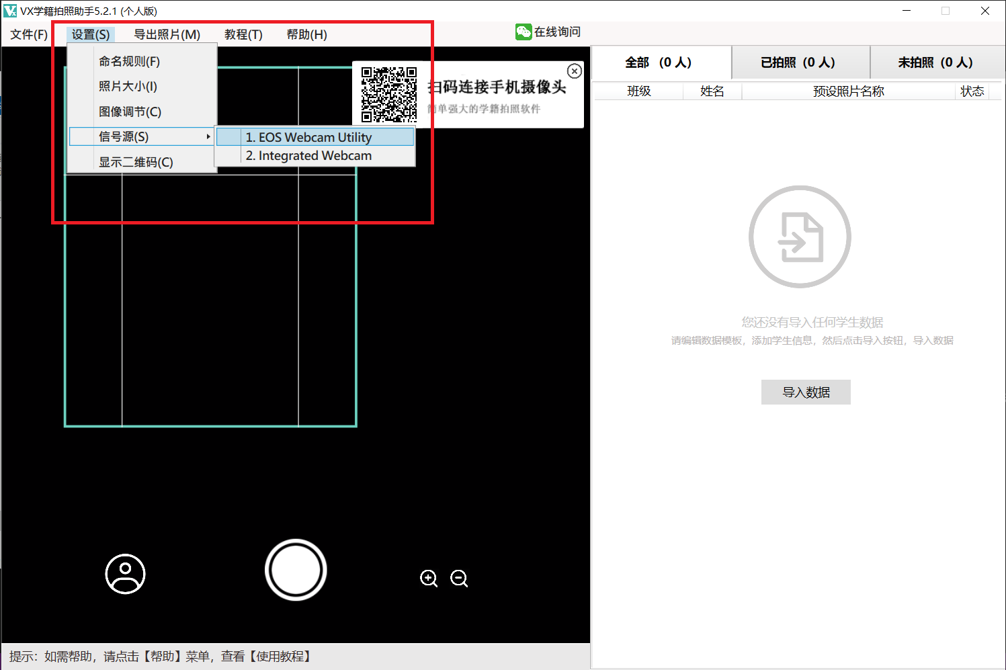Click the 您还没有导入任何学生数据 message
The width and height of the screenshot is (1006, 670).
tap(812, 323)
